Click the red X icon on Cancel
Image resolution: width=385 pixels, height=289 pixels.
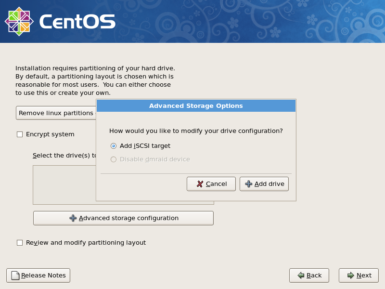coord(200,184)
